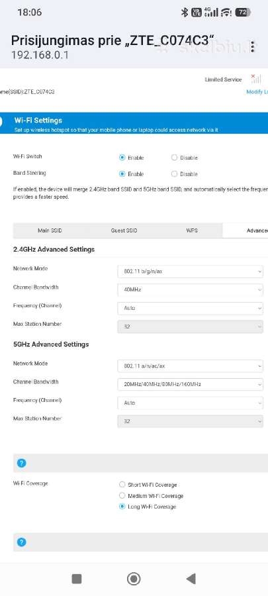Click the Prisijungimas prie ZTE_C074C3 title
The width and height of the screenshot is (268, 596).
click(112, 40)
